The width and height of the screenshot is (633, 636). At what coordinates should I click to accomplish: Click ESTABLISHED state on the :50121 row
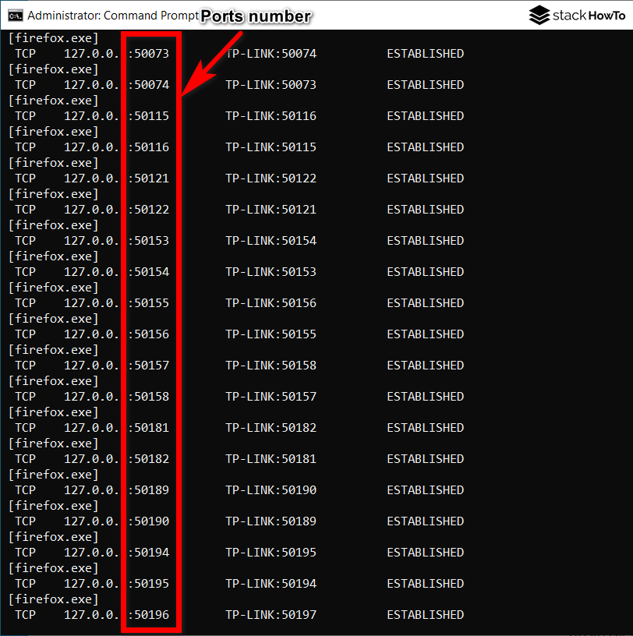(x=425, y=178)
